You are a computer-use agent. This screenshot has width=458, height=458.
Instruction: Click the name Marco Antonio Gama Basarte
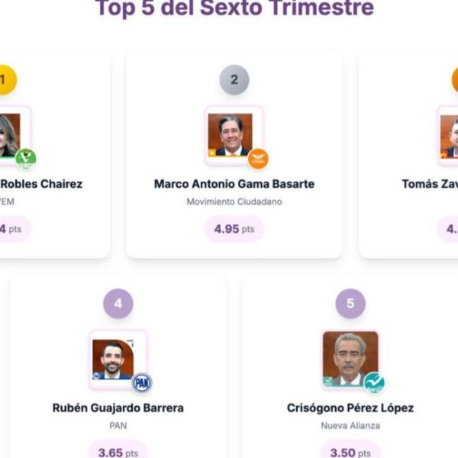(x=234, y=184)
